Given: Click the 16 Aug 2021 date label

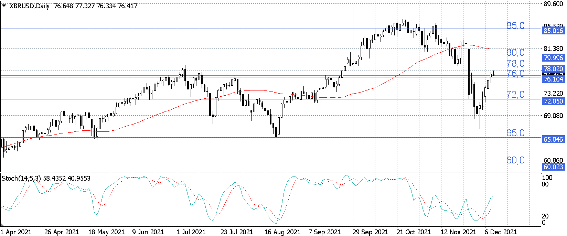Looking at the screenshot, I should pos(282,232).
